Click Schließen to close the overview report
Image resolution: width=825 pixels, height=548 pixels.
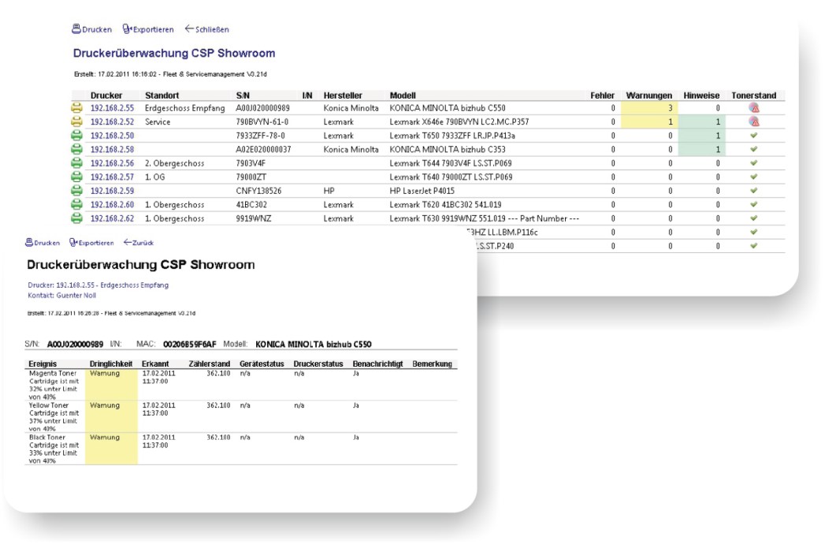click(x=206, y=29)
